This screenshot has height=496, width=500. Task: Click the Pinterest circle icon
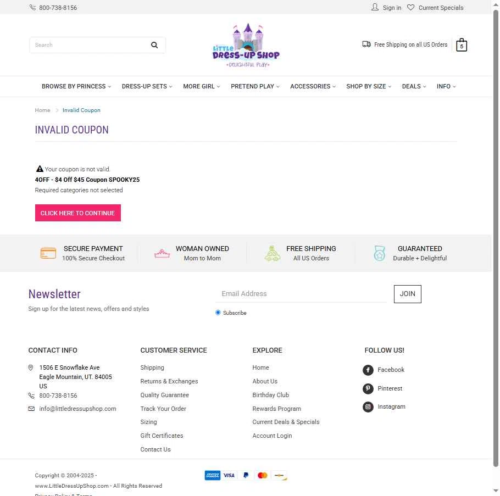tap(368, 388)
